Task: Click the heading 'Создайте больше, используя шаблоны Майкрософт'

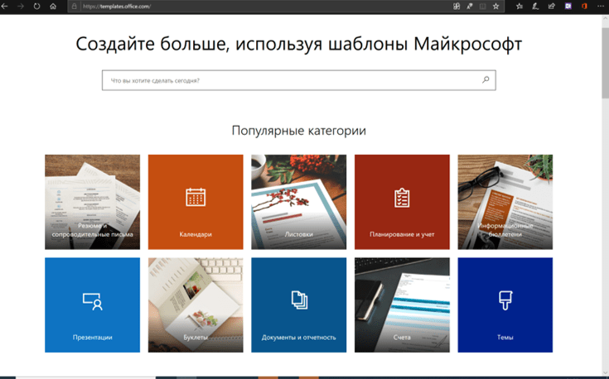Action: click(x=298, y=44)
